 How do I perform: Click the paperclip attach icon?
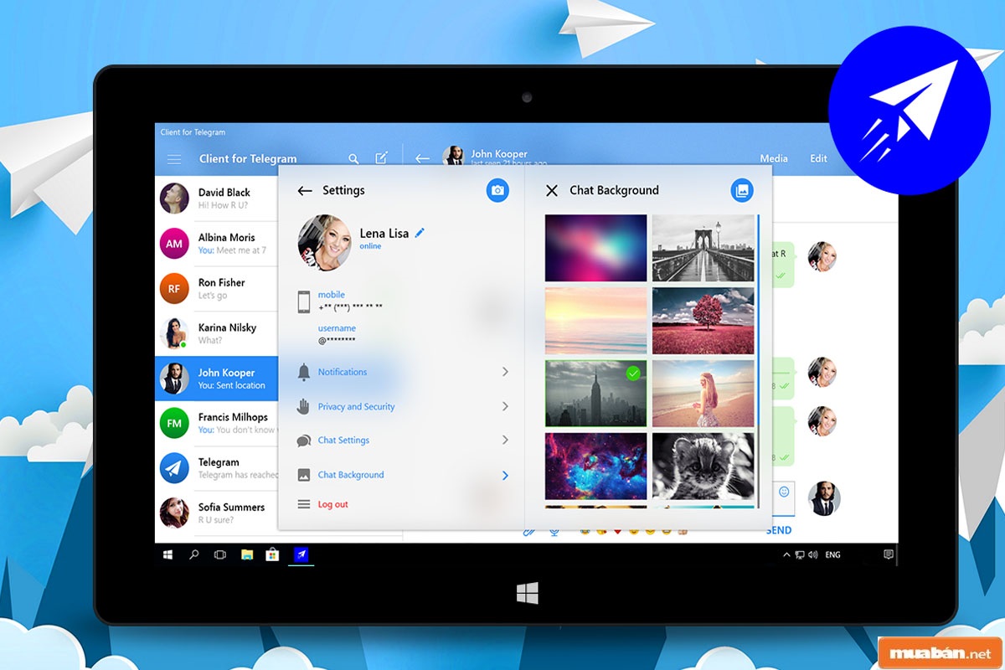[x=528, y=531]
